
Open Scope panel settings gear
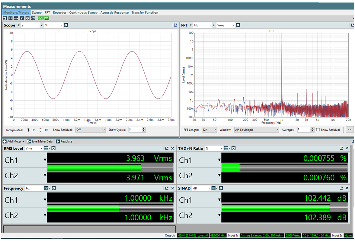(66, 25)
